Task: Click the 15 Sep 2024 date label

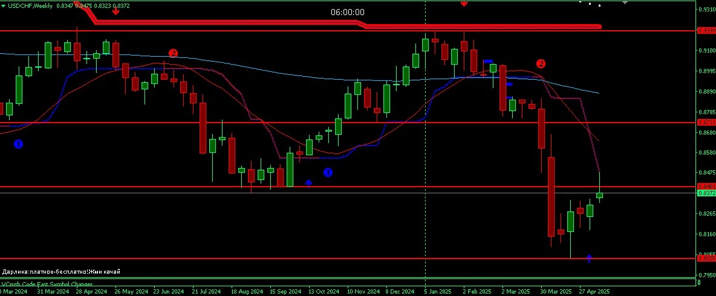Action: pyautogui.click(x=285, y=291)
